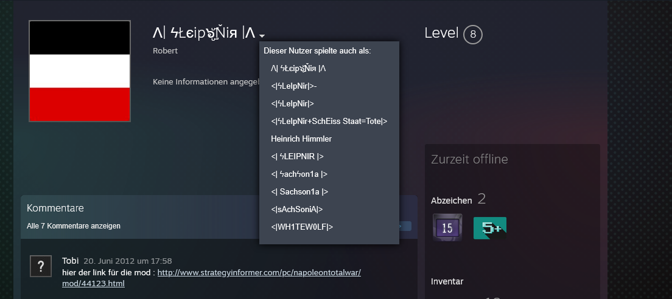The width and height of the screenshot is (672, 299).
Task: Click the Zurzeit offline status header
Action: coord(469,160)
